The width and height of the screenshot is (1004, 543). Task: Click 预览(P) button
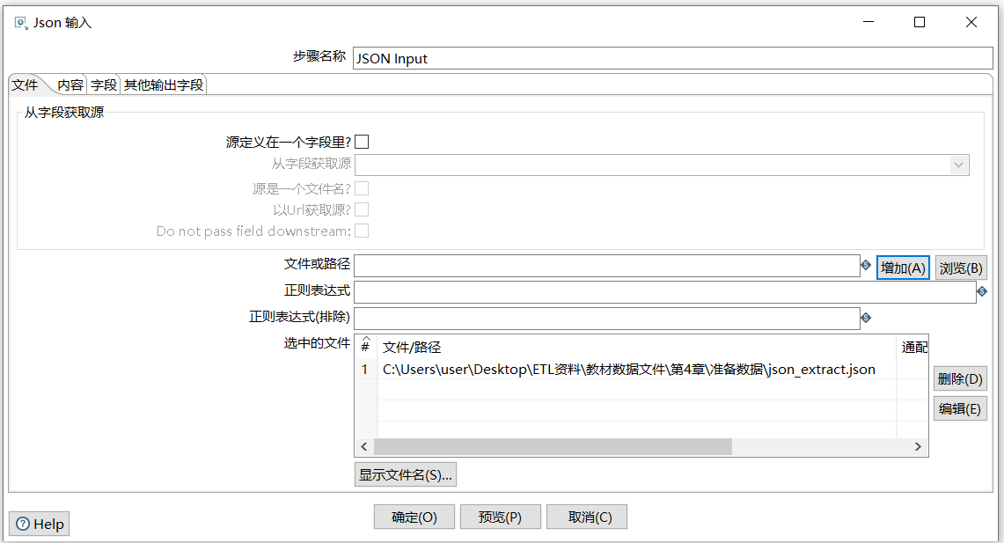pos(500,517)
